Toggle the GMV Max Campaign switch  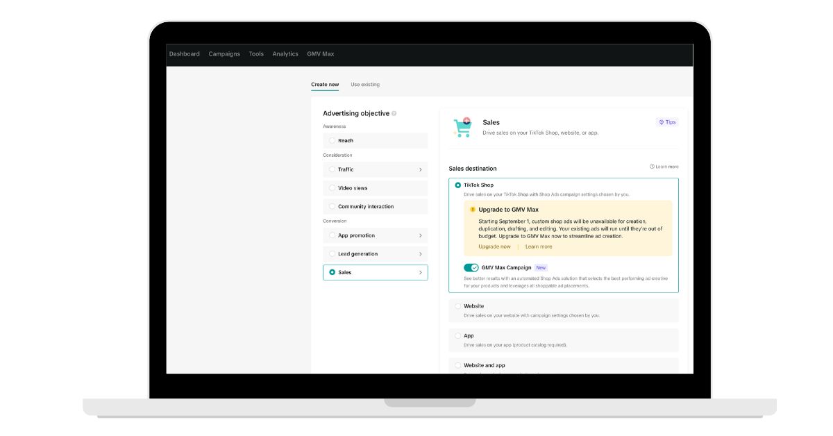pos(471,267)
